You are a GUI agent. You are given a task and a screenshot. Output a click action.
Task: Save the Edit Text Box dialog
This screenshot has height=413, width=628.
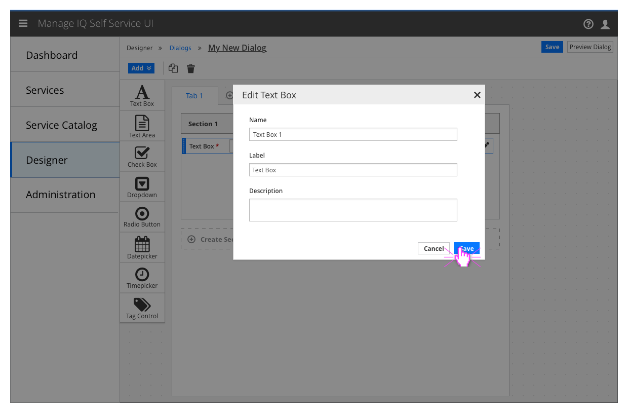click(x=466, y=248)
